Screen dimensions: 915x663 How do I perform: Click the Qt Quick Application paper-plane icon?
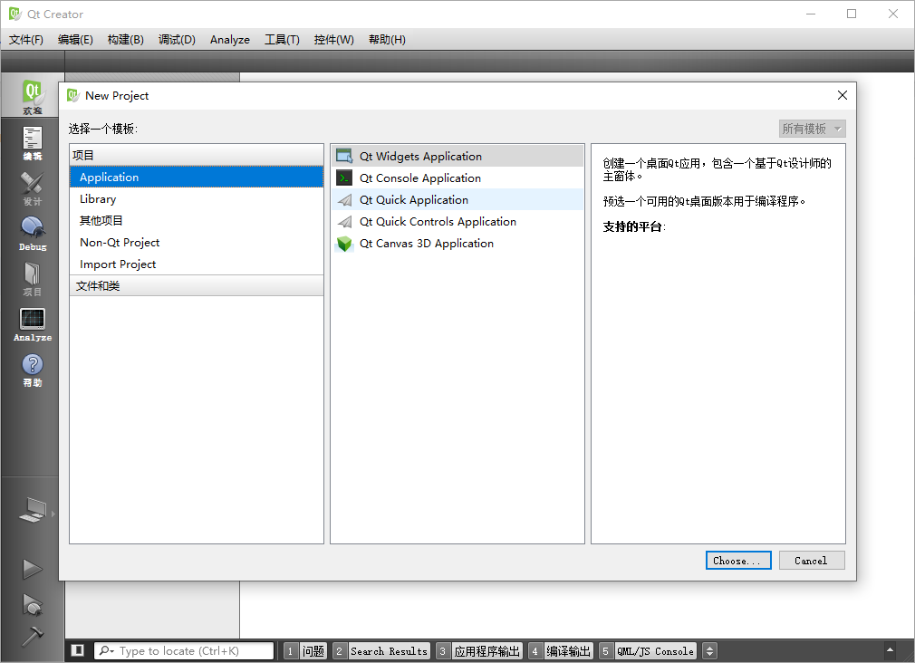tap(344, 199)
